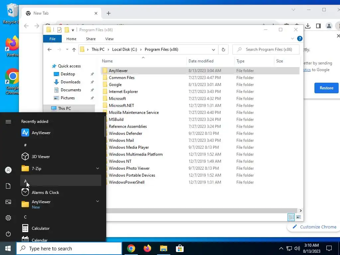Image resolution: width=340 pixels, height=255 pixels.
Task: Open the notification center icon
Action: pyautogui.click(x=329, y=248)
